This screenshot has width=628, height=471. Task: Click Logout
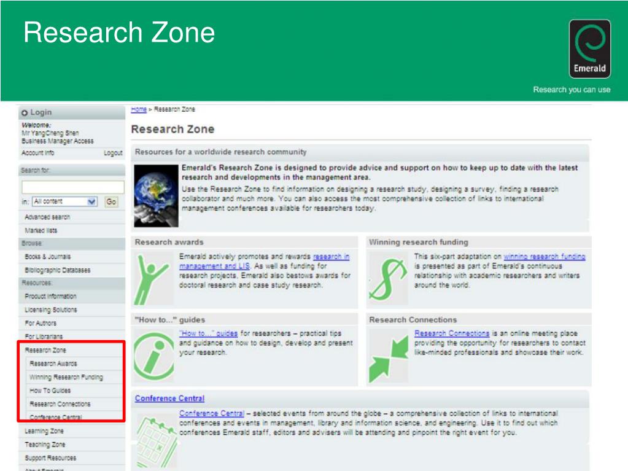pos(113,153)
